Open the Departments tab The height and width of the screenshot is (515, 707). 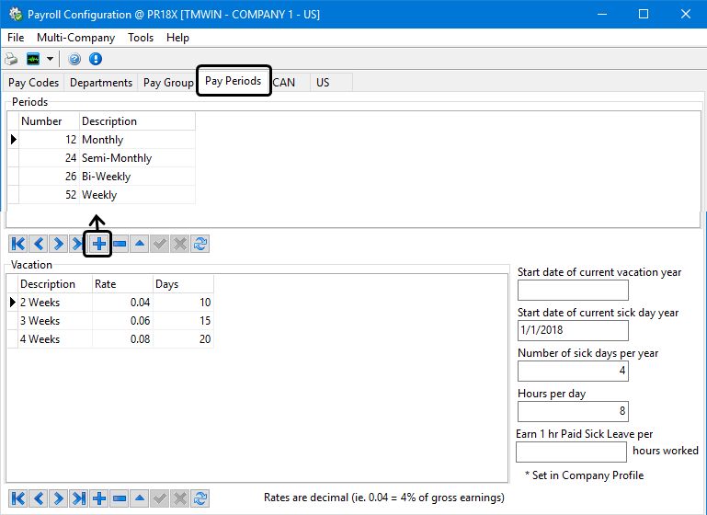point(101,83)
